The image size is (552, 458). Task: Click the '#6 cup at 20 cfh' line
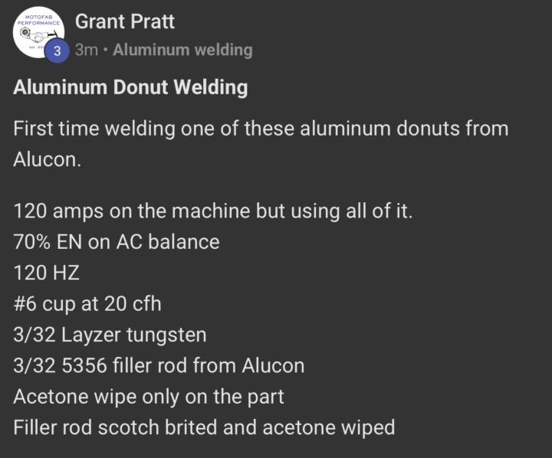(87, 304)
